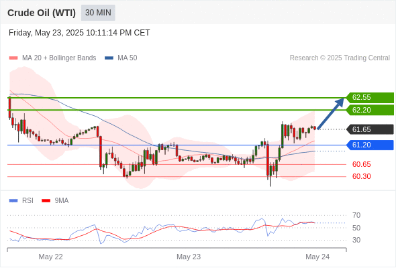This screenshot has width=396, height=268.
Task: Click the 62.55 green resistance price tag
Action: [370, 98]
